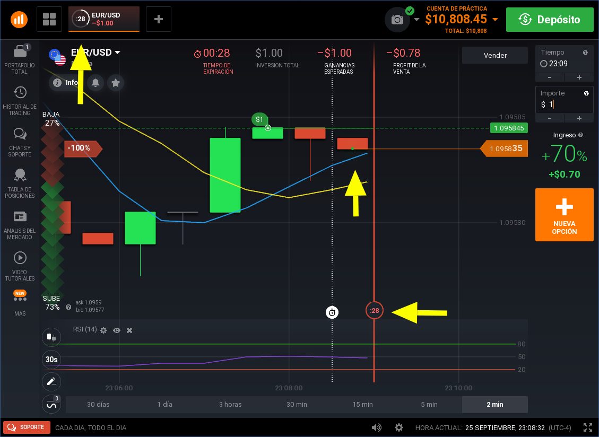The width and height of the screenshot is (599, 437).
Task: Expand the arrow beside the camera icon
Action: [x=417, y=20]
